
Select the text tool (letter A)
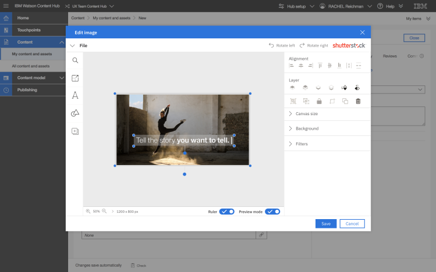(75, 95)
